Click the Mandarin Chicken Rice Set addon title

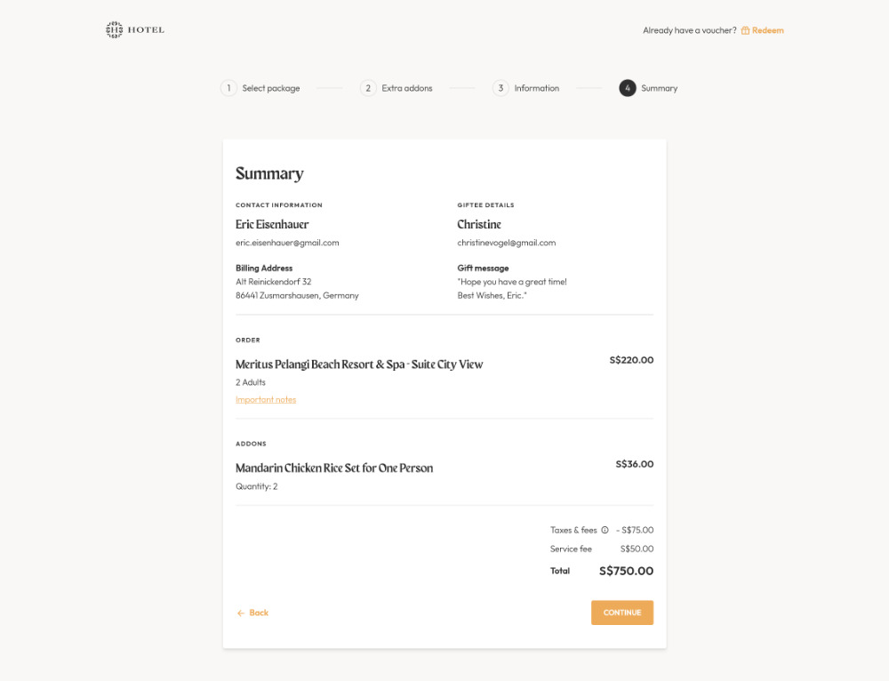(x=334, y=466)
